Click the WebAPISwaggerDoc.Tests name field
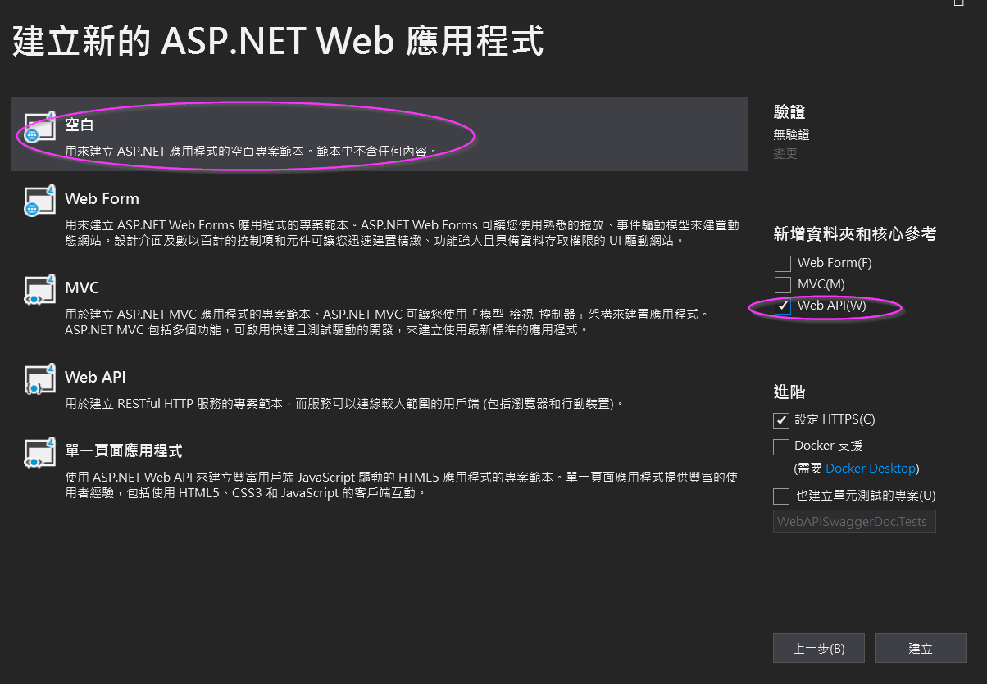This screenshot has height=684, width=987. [x=854, y=521]
